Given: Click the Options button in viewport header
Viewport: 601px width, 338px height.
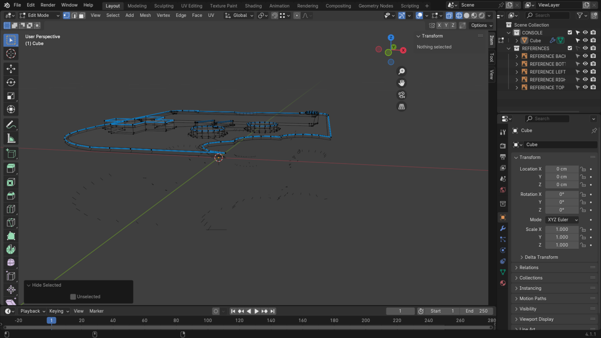Looking at the screenshot, I should tap(481, 25).
